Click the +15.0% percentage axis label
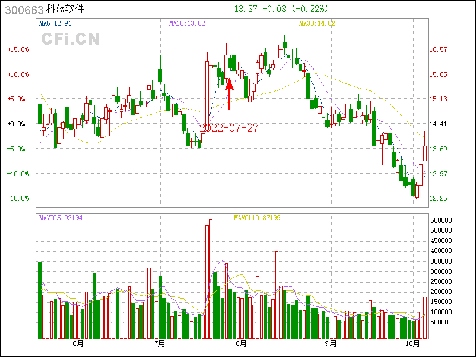Image resolution: width=476 pixels, height=357 pixels. click(x=18, y=50)
